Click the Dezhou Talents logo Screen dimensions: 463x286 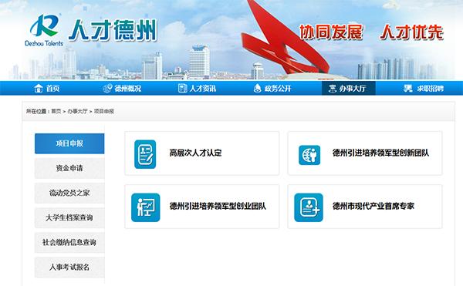pyautogui.click(x=44, y=31)
